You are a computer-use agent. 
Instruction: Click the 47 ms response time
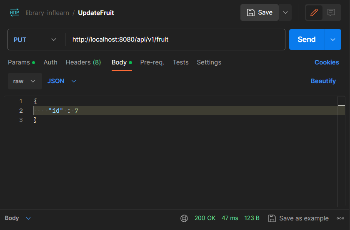[x=230, y=218]
